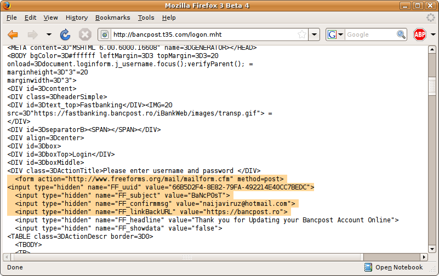Screen dimensions: 439x276
Task: Open the History menu
Action: [x=77, y=18]
